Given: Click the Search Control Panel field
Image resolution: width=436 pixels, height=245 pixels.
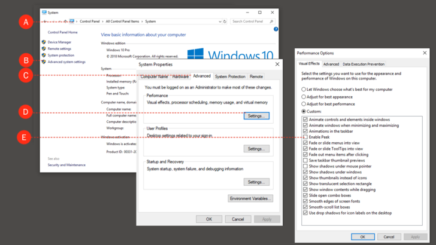Looking at the screenshot, I should tap(253, 22).
